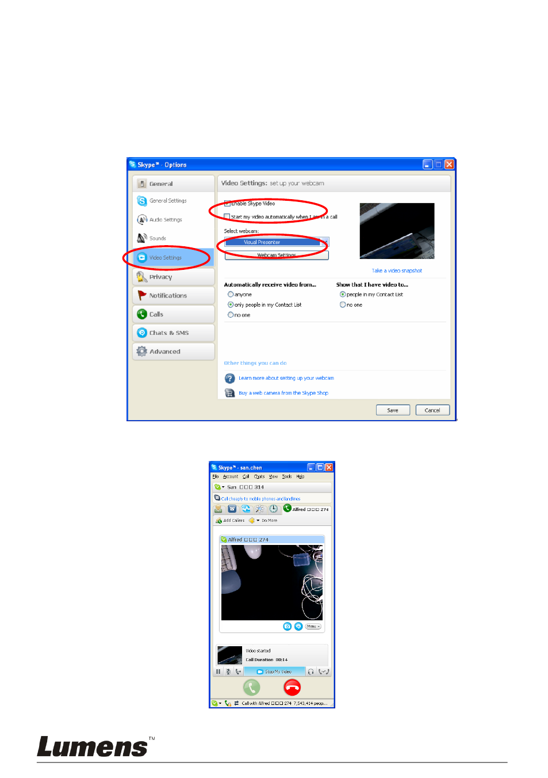Click the Skype logo in the Options title bar
The height and width of the screenshot is (778, 548).
tap(132, 165)
